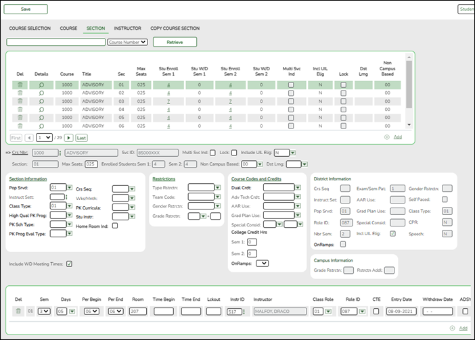
Task: Open ellipsis lookup next to Crs Nbr field
Action: point(60,153)
